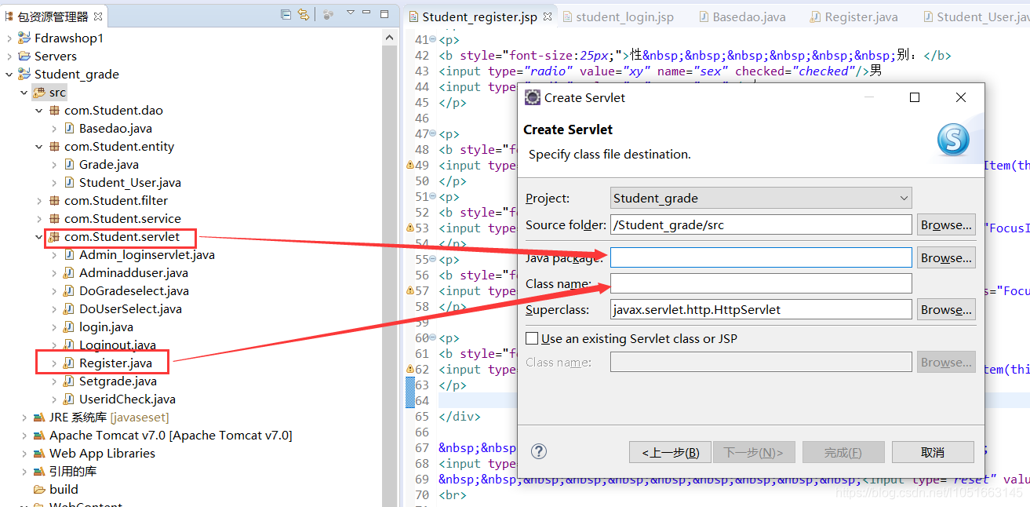
Task: Check Use an existing Servlet class or JSP
Action: (532, 338)
